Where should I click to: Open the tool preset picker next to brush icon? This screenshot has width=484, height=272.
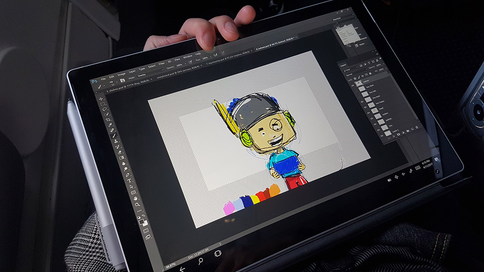tap(104, 85)
